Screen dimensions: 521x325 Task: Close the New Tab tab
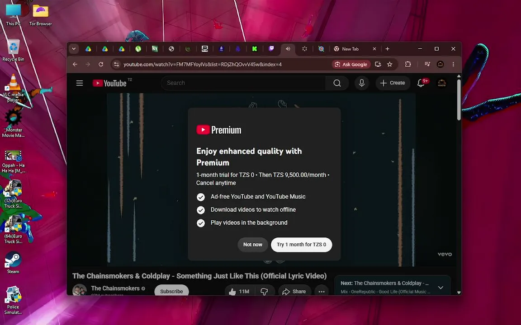click(374, 49)
